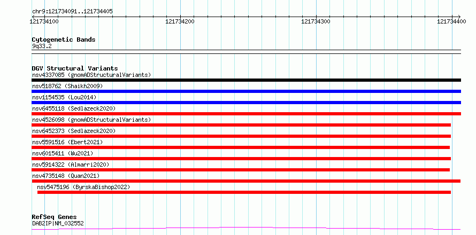Click the red nsv4526098 variant bar

tap(241, 125)
